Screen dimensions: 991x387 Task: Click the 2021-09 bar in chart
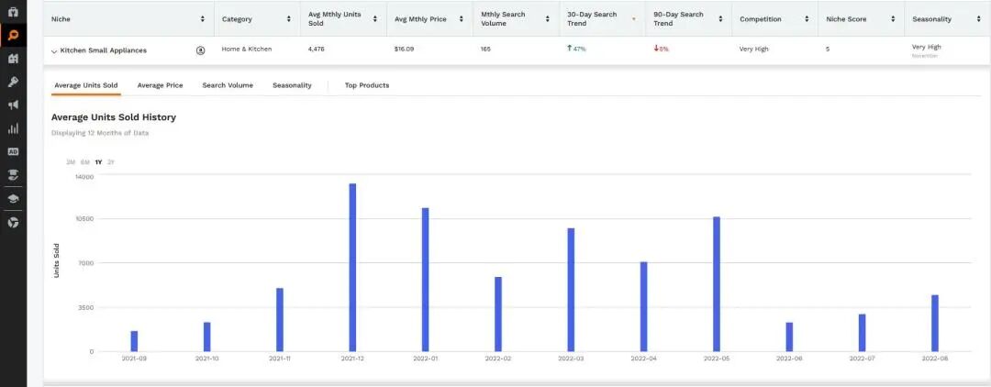[134, 341]
